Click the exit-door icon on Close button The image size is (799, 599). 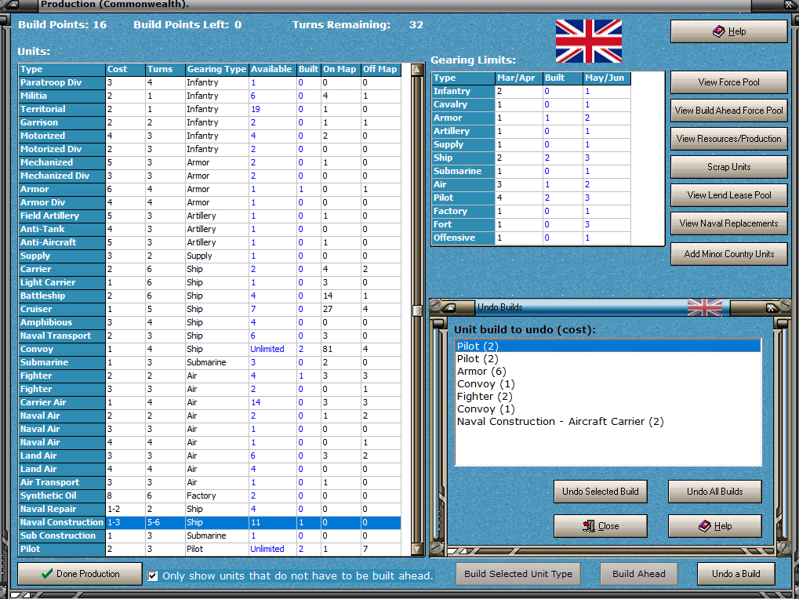point(589,526)
